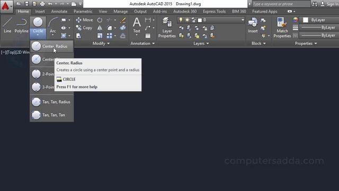Click the Scale tool icon
Image resolution: width=339 pixels, height=191 pixels.
coord(100,36)
